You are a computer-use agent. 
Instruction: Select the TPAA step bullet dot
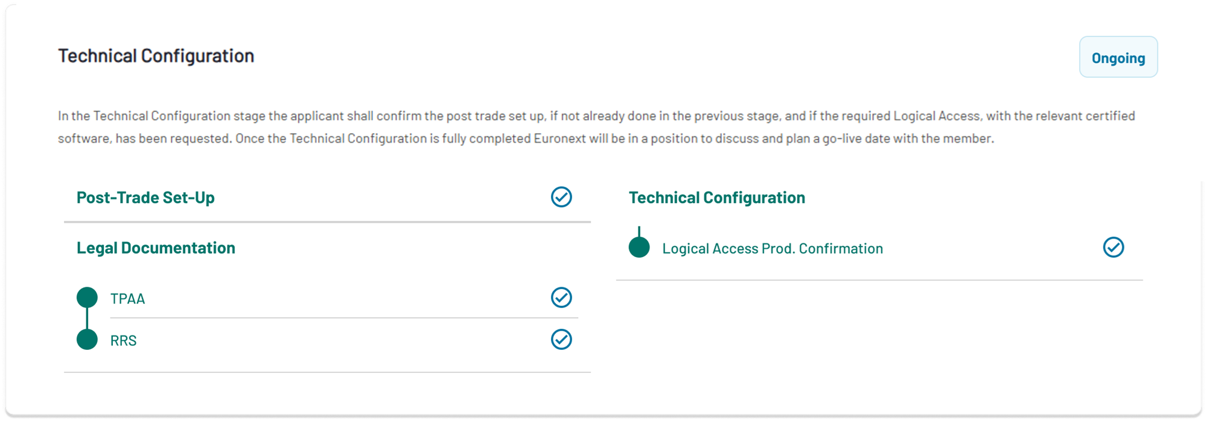[88, 298]
